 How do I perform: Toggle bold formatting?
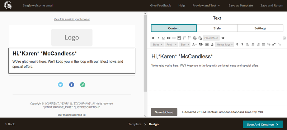(153, 38)
